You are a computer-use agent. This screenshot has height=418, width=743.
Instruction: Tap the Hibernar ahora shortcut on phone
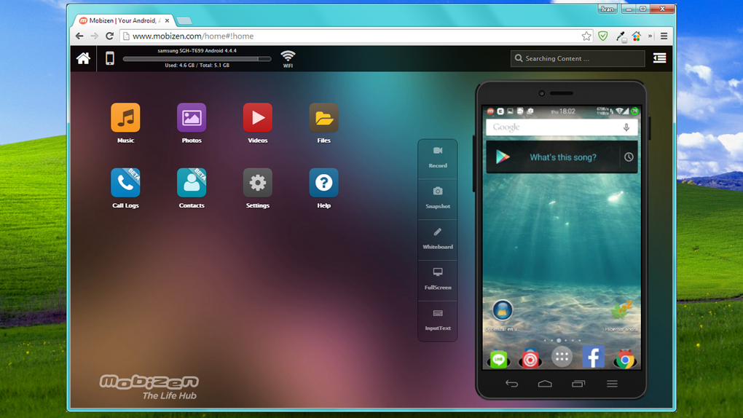click(x=621, y=316)
